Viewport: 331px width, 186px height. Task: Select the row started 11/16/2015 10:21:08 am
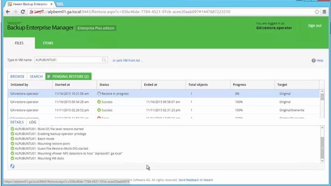[x=163, y=94]
